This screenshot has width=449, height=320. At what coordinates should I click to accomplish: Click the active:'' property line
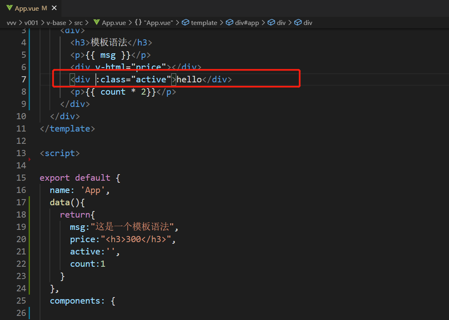point(95,252)
